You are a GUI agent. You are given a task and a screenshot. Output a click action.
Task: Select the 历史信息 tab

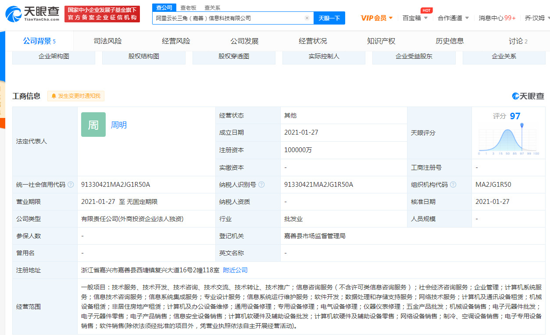point(450,41)
